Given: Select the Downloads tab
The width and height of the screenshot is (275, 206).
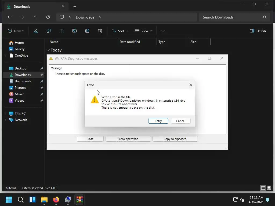Looking at the screenshot, I should pyautogui.click(x=36, y=6).
